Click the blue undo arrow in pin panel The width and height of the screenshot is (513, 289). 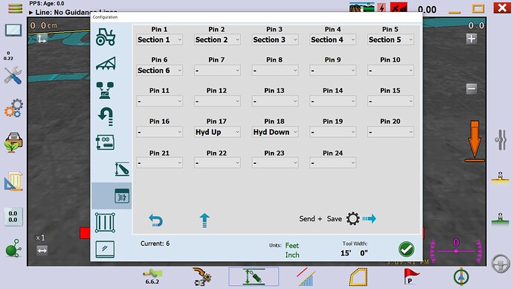[155, 220]
